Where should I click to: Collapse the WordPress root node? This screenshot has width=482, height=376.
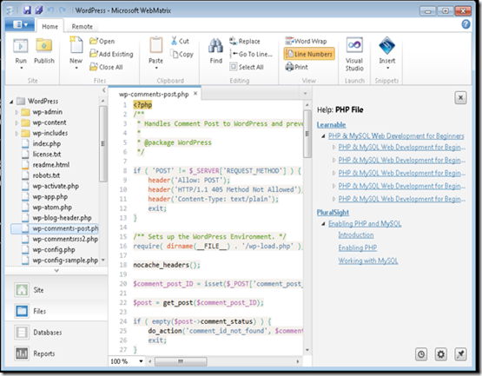pyautogui.click(x=11, y=102)
